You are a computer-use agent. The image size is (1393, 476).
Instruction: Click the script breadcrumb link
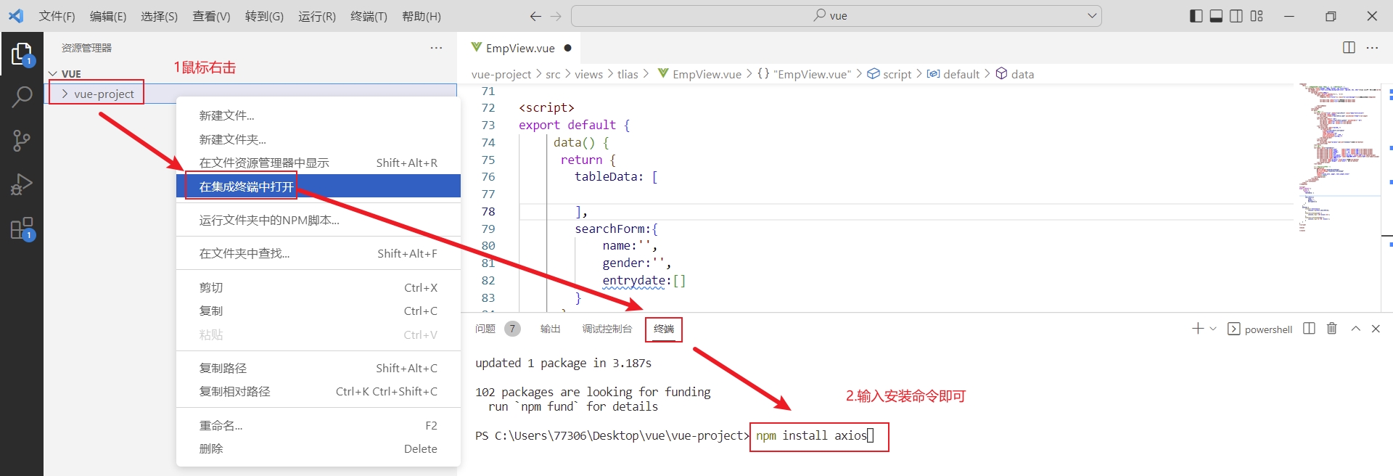pyautogui.click(x=897, y=74)
